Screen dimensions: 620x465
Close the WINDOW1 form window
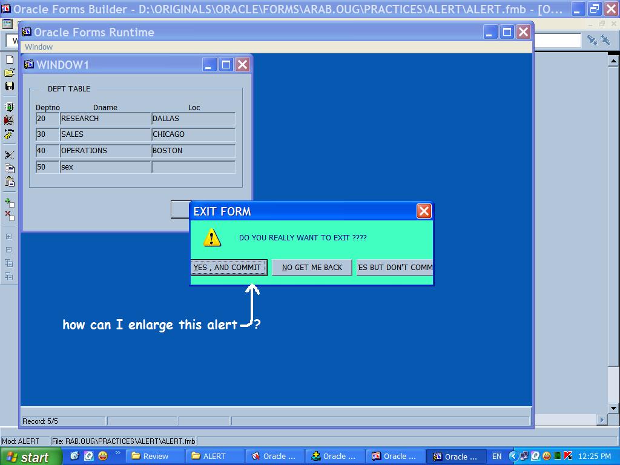(x=242, y=64)
